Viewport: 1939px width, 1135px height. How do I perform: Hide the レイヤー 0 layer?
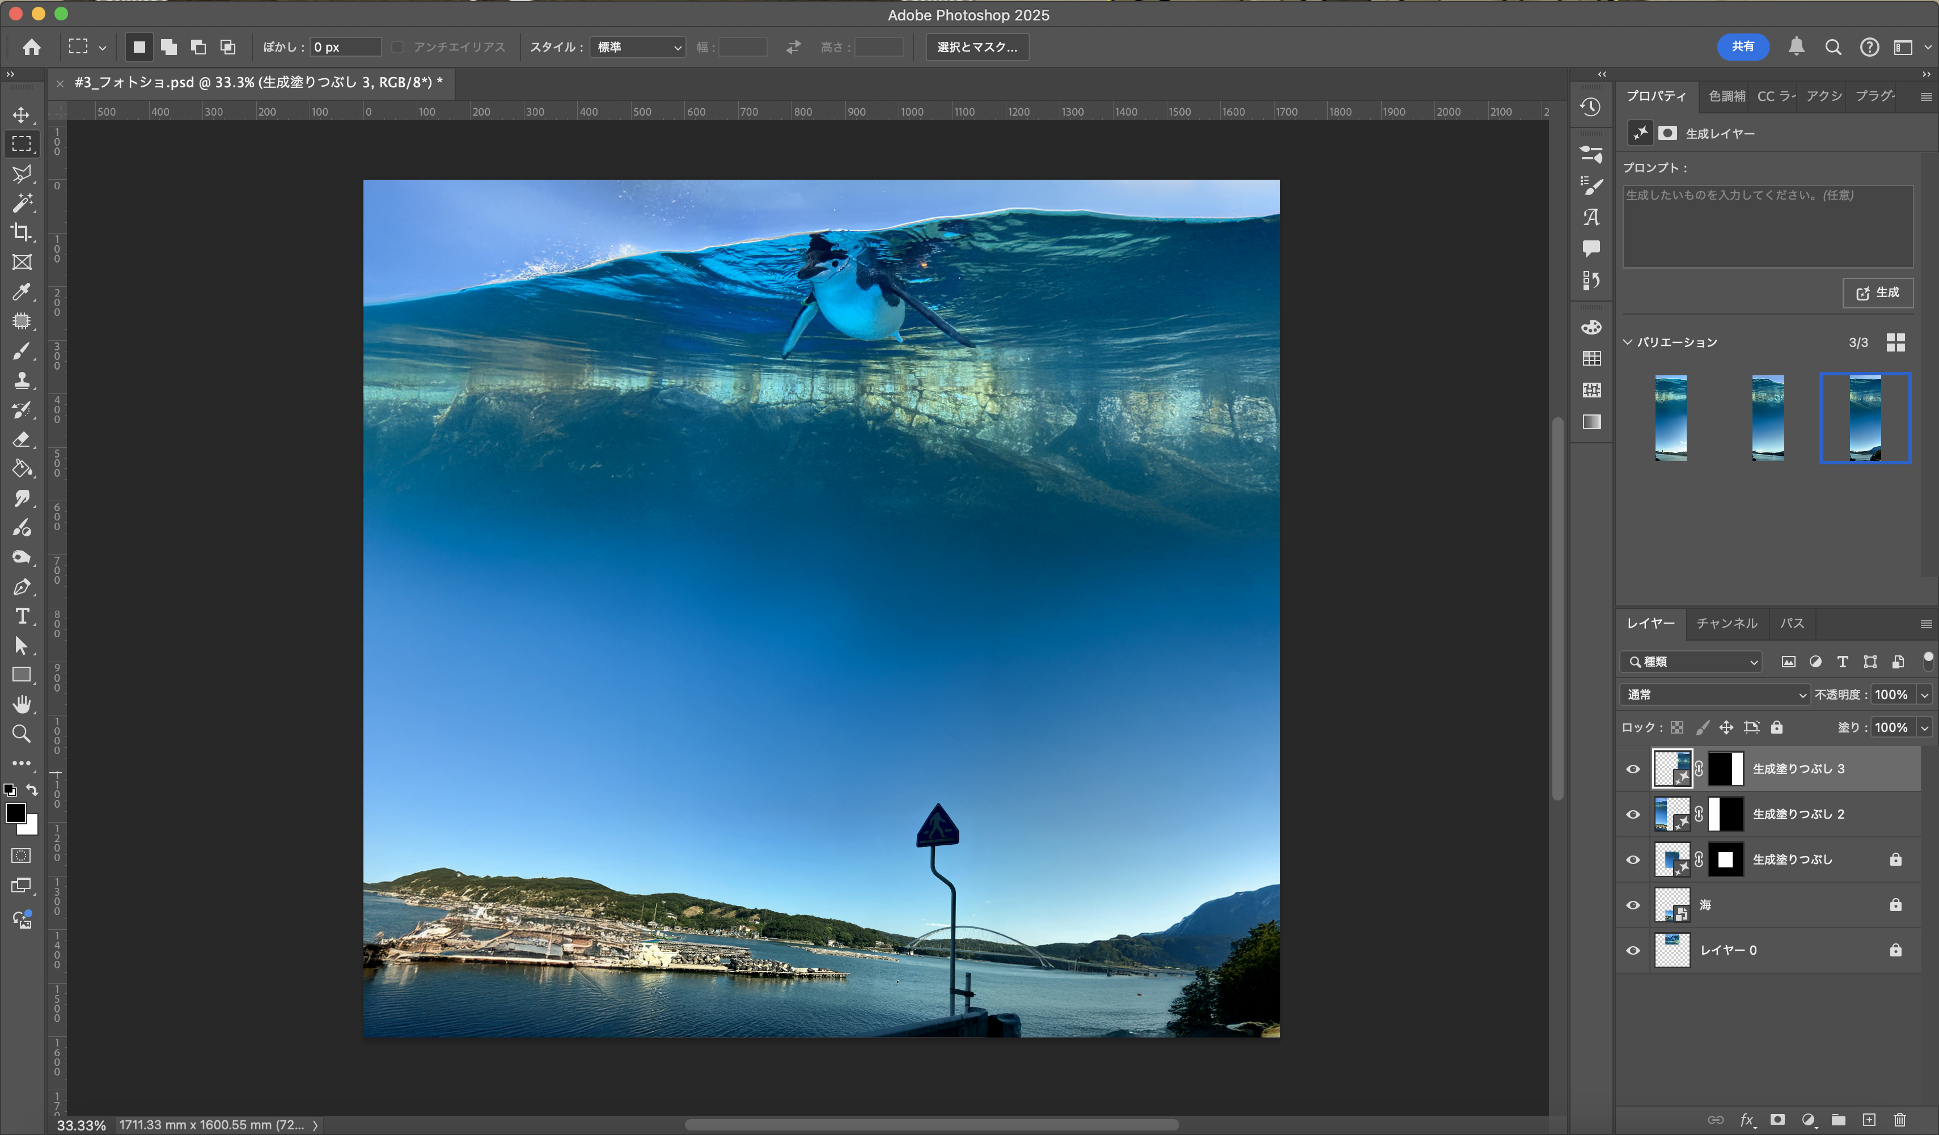click(x=1633, y=950)
